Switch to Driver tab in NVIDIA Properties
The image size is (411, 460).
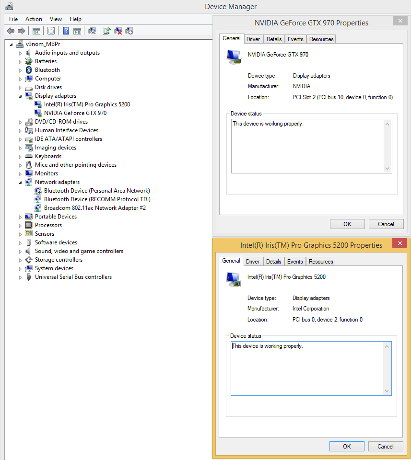253,39
